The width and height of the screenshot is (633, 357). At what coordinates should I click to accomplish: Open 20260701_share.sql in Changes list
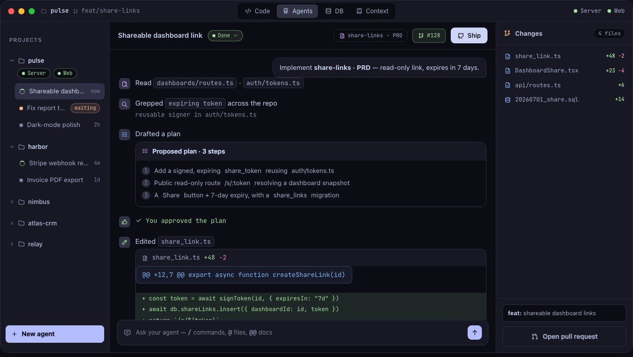coord(564,99)
